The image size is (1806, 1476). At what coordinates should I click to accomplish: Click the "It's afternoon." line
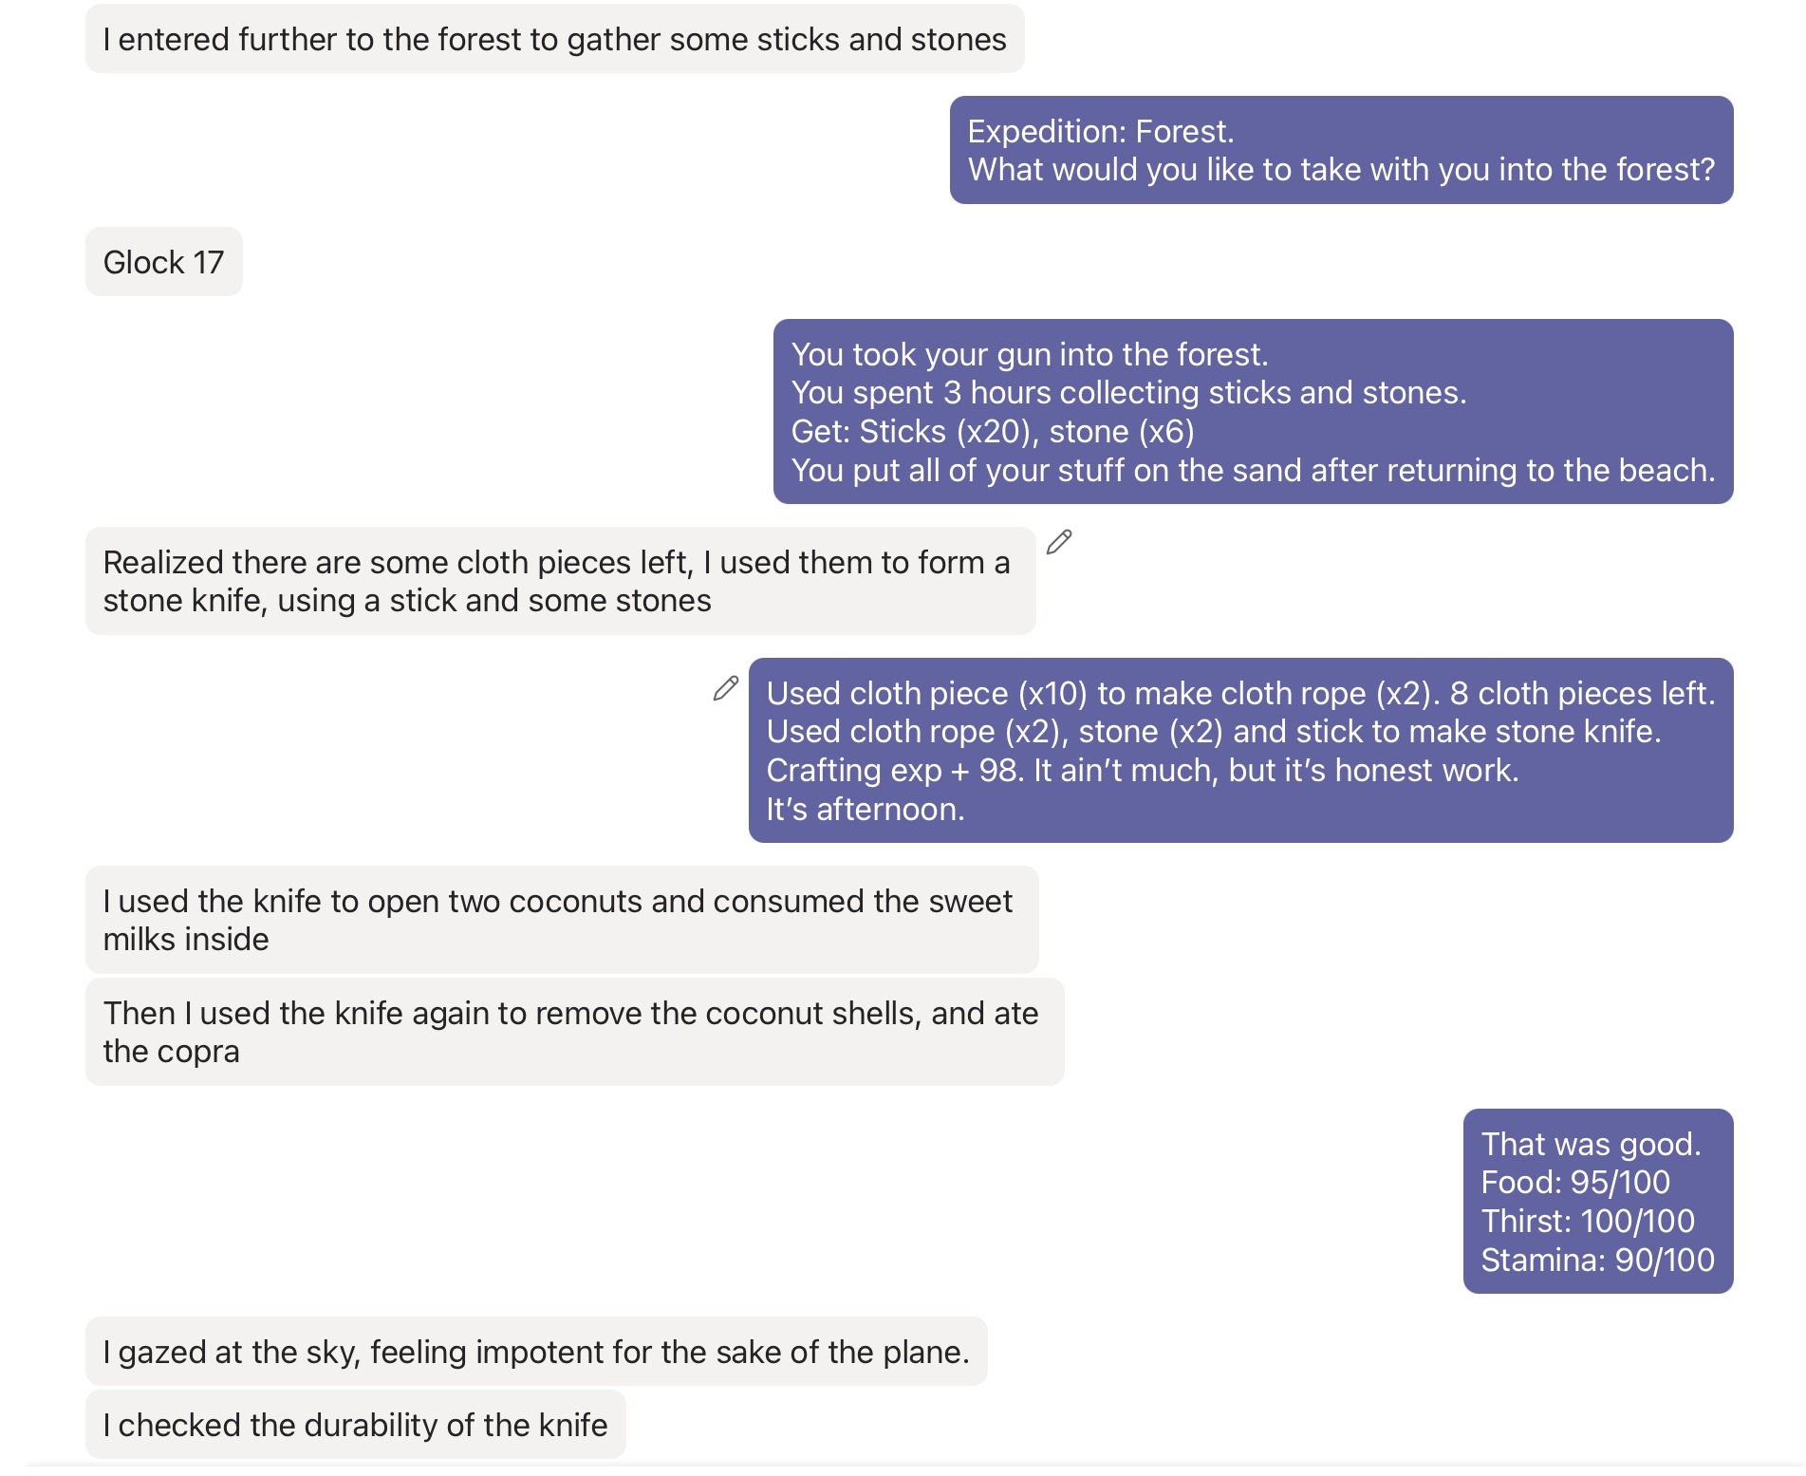tap(865, 810)
